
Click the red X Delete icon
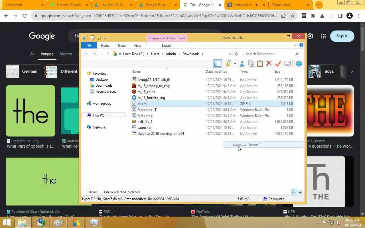pyautogui.click(x=269, y=64)
